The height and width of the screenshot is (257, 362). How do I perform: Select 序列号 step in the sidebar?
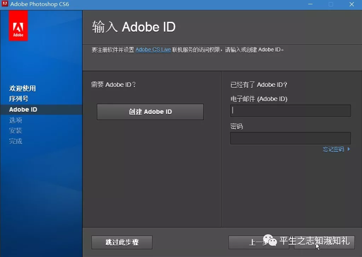coord(19,99)
